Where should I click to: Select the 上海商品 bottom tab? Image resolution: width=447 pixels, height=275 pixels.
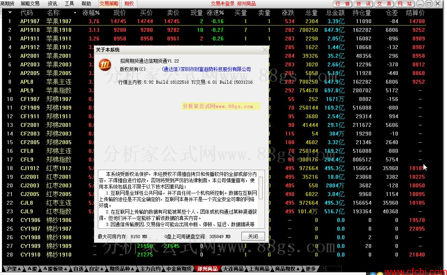[x=259, y=269]
